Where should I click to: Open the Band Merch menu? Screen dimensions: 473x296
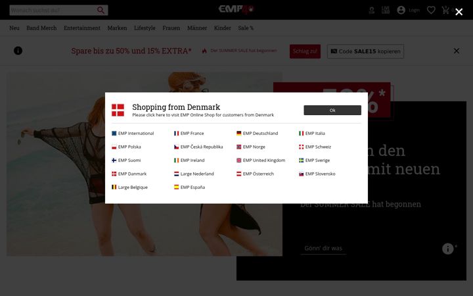(41, 28)
